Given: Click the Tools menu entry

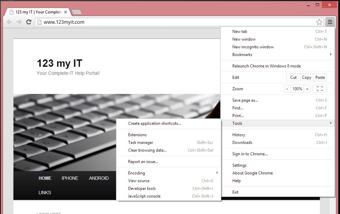Looking at the screenshot, I should pos(278,123).
